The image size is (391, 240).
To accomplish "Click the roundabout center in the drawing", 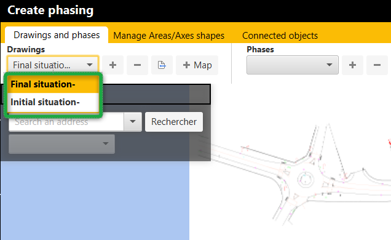I will 304,179.
